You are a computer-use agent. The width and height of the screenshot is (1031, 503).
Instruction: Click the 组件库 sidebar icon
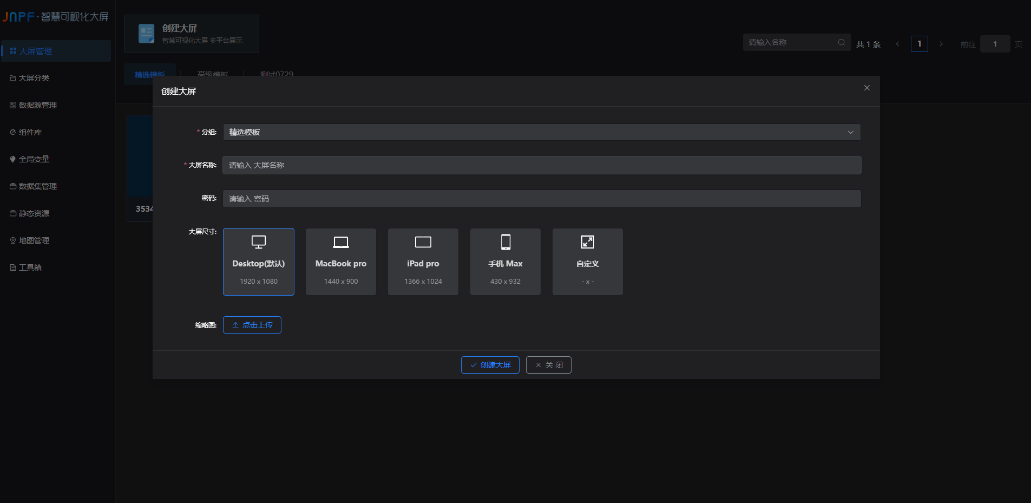click(13, 132)
